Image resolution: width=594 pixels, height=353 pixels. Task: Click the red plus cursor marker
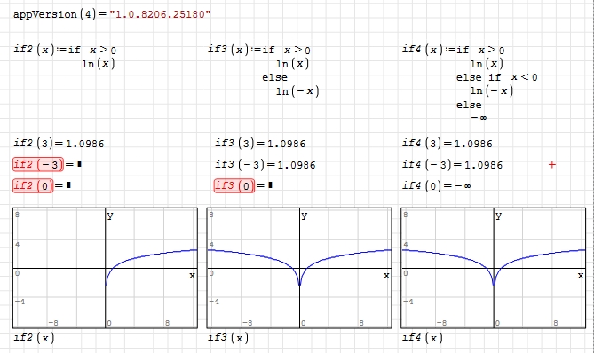tap(552, 165)
